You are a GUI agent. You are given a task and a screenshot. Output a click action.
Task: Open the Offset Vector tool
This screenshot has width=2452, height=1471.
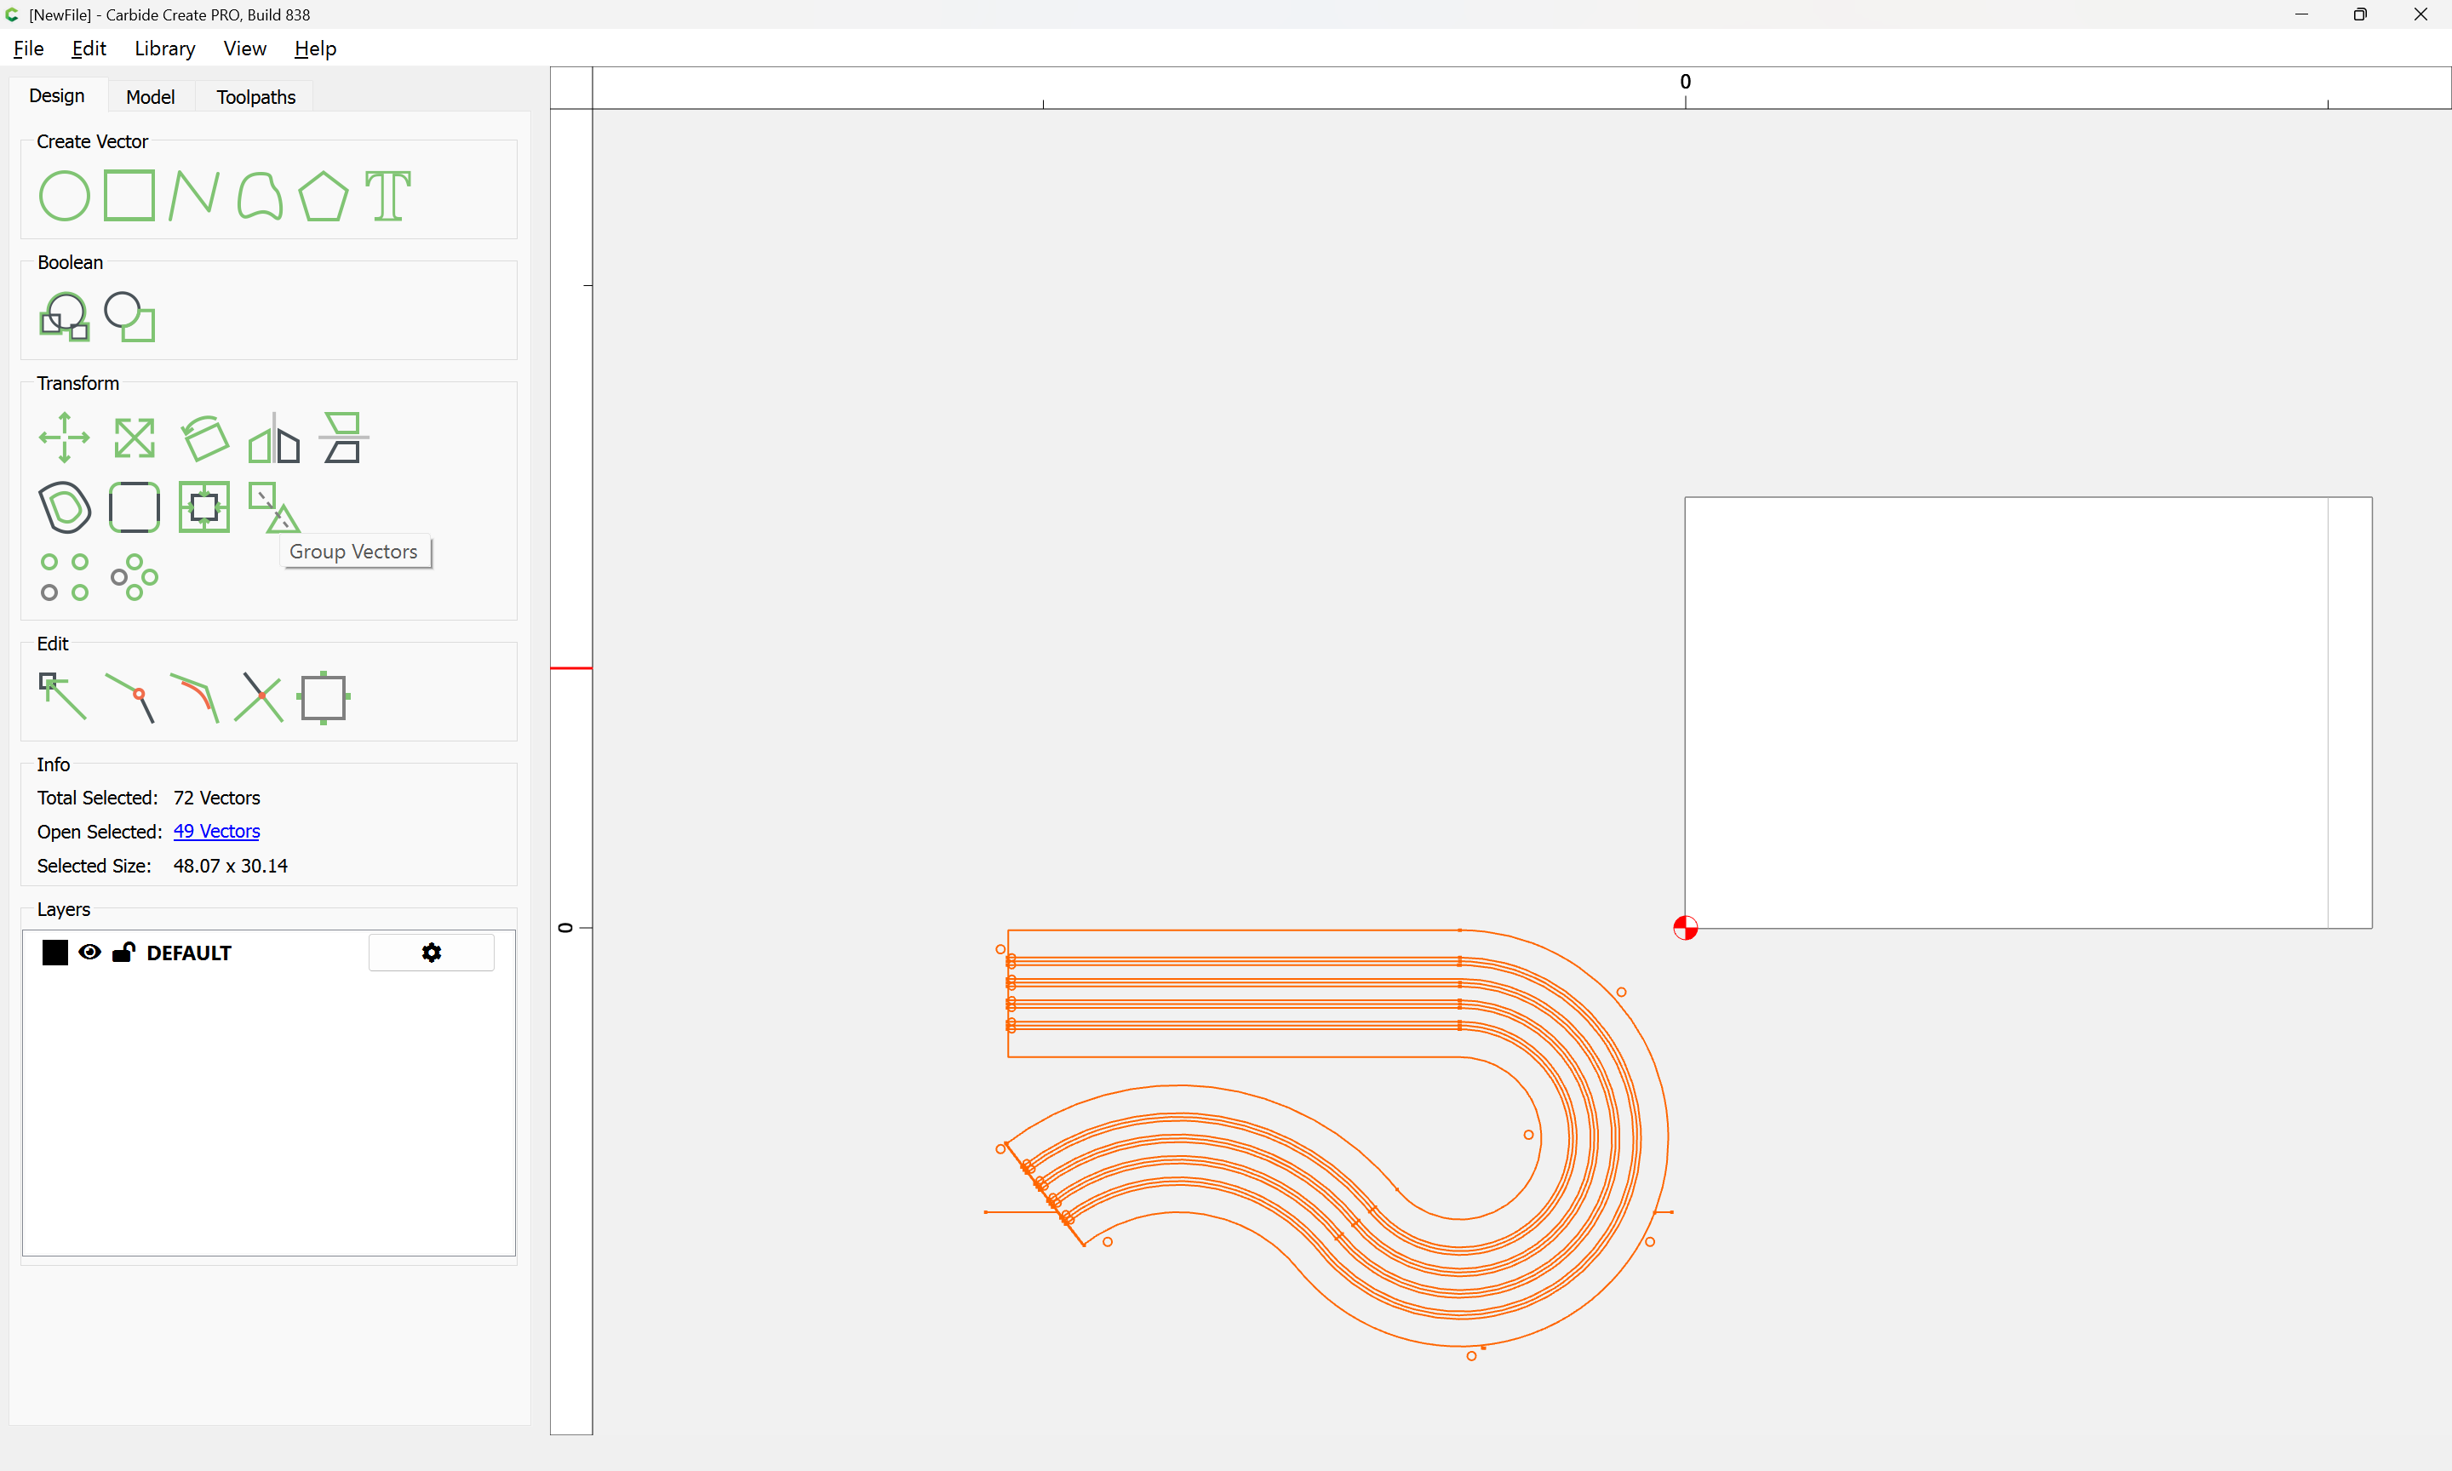point(65,507)
